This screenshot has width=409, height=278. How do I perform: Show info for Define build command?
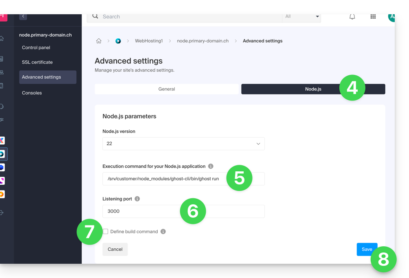click(x=163, y=231)
